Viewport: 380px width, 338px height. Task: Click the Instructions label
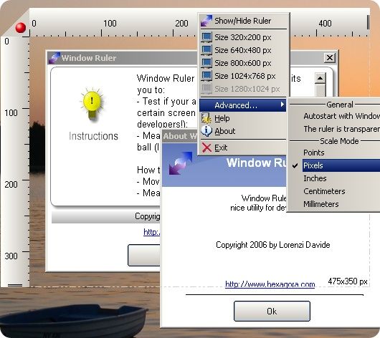coord(93,136)
